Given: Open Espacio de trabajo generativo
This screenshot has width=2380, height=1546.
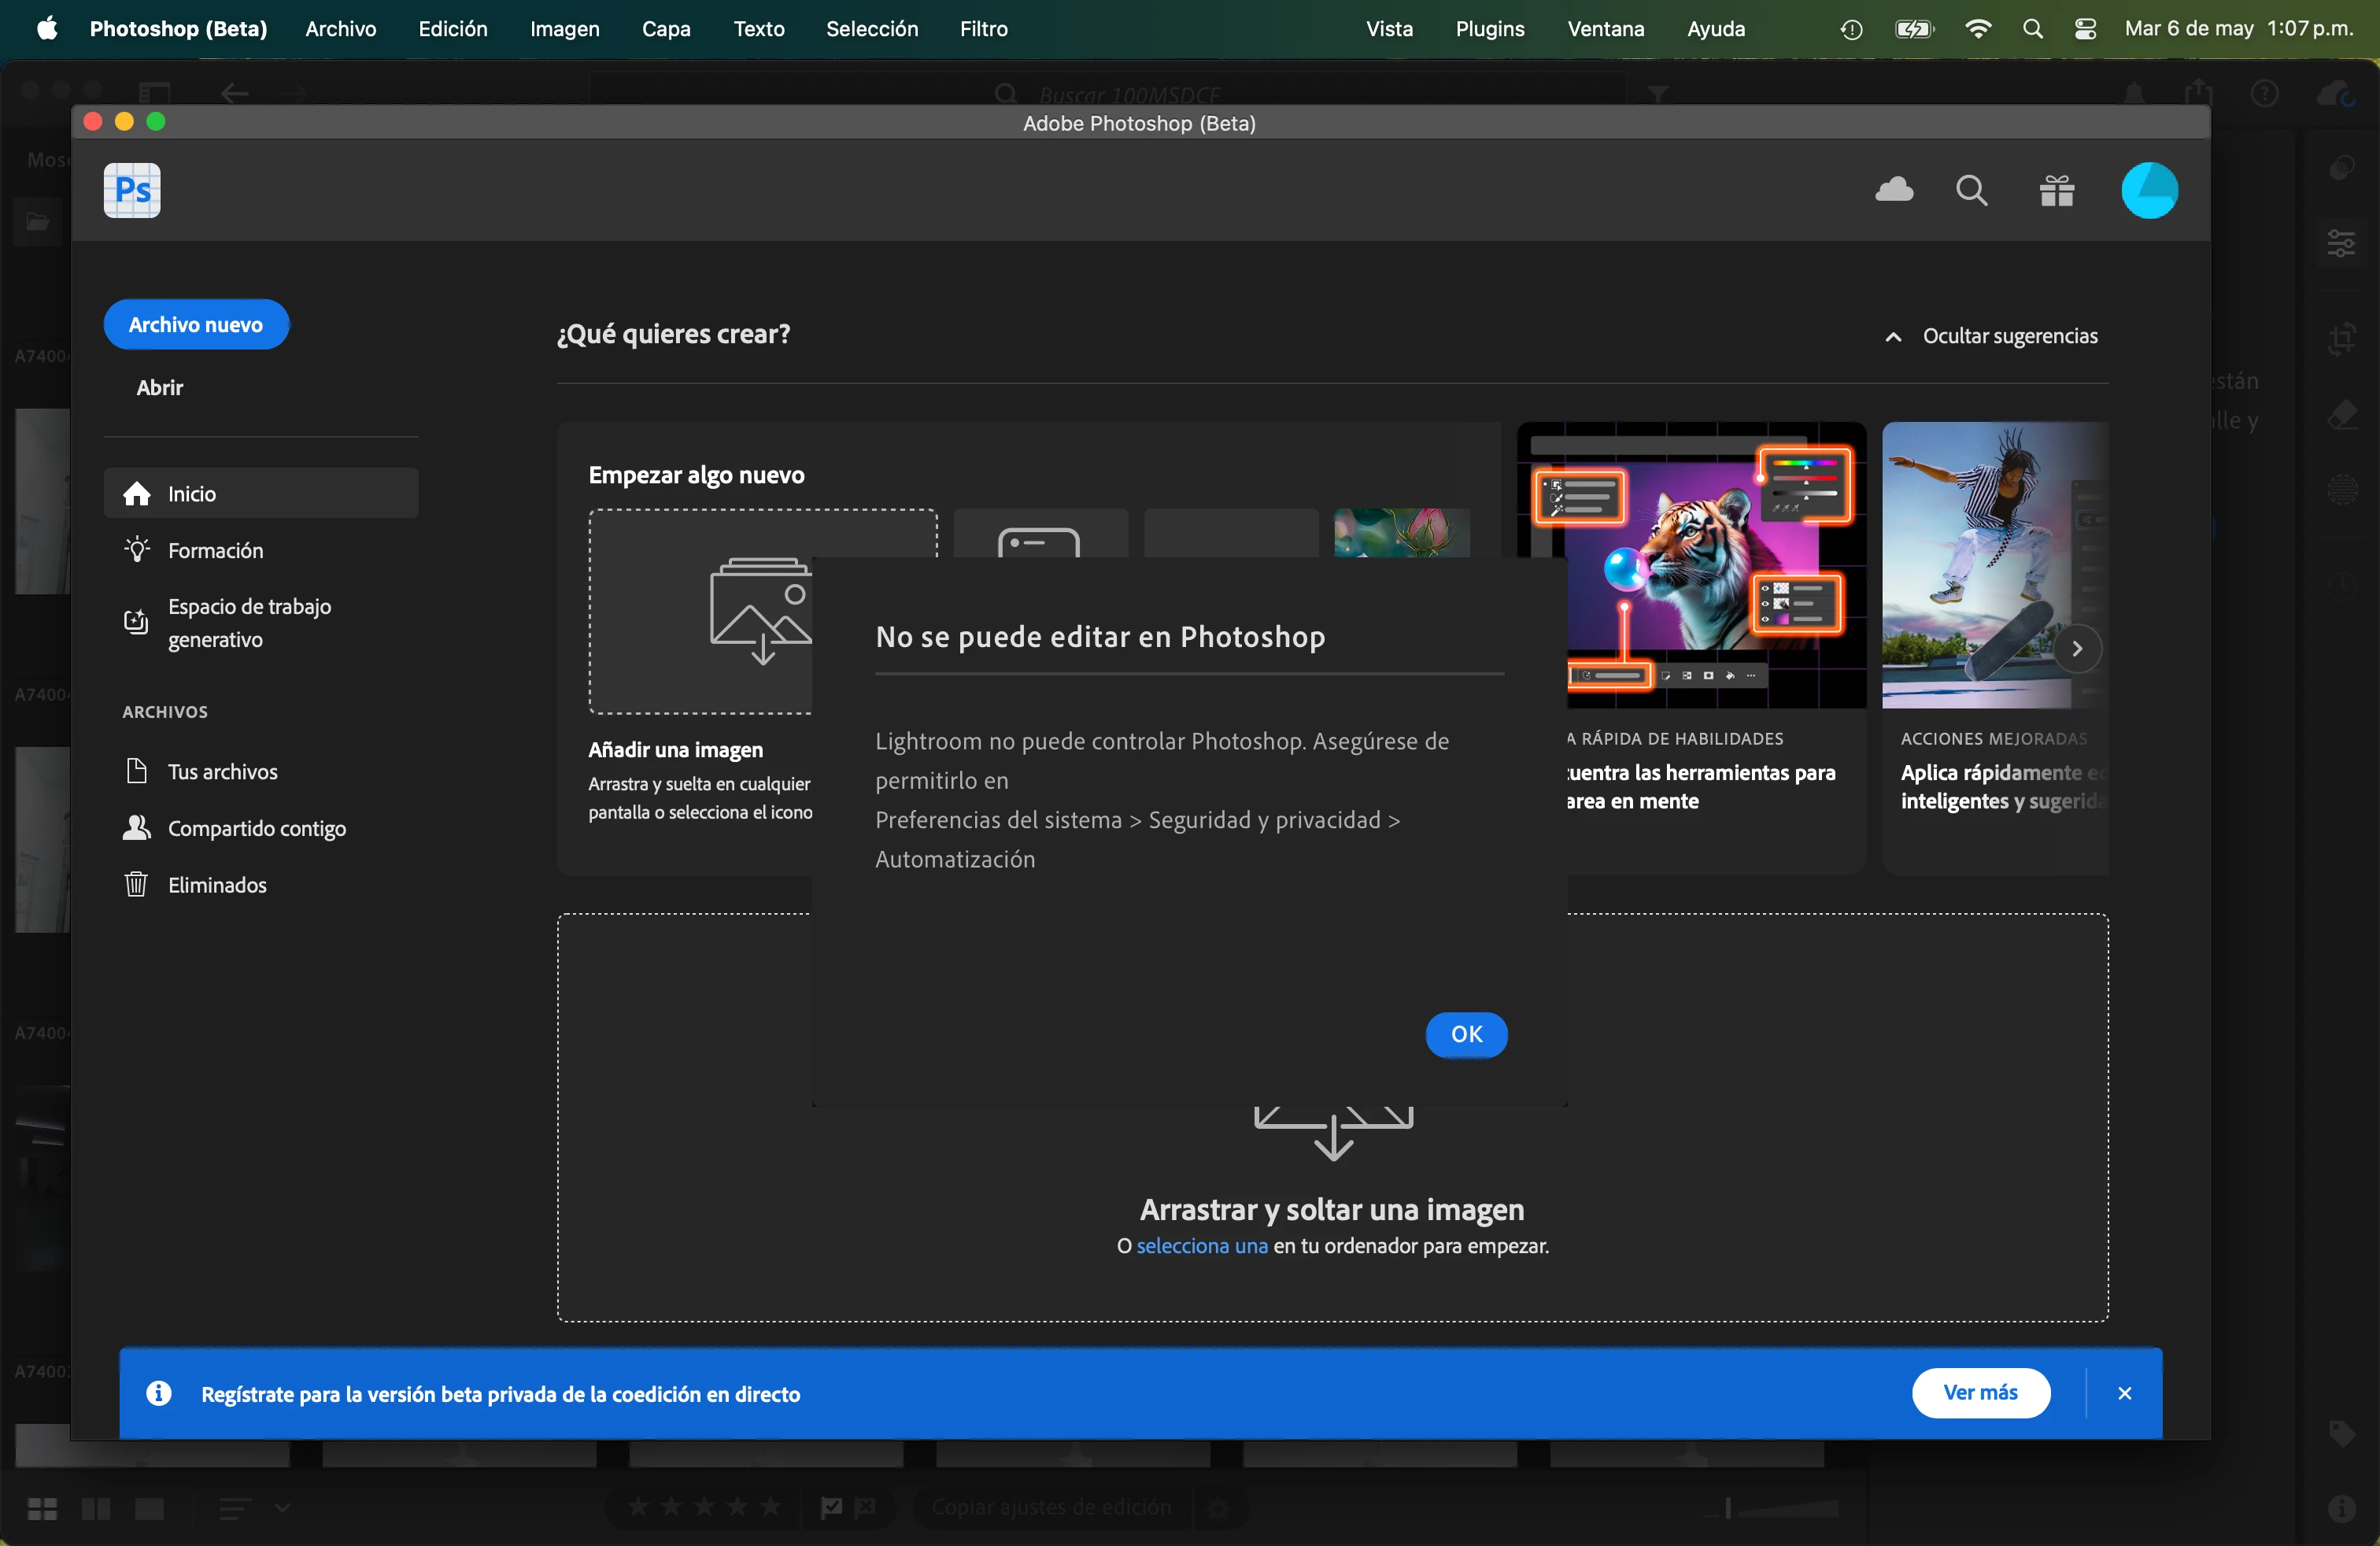Looking at the screenshot, I should pyautogui.click(x=249, y=622).
